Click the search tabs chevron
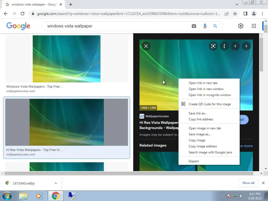The width and height of the screenshot is (268, 201). [x=237, y=4]
